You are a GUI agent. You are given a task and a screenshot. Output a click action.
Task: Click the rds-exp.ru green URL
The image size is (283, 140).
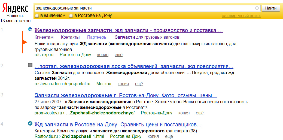click(x=44, y=55)
